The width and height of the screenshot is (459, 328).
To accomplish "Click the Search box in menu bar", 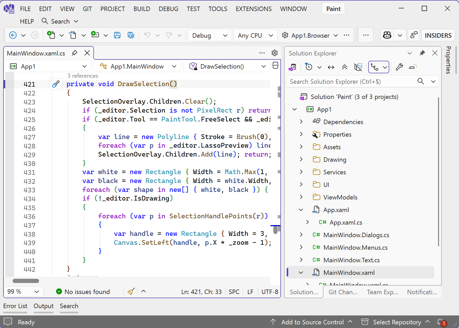I will pos(60,21).
